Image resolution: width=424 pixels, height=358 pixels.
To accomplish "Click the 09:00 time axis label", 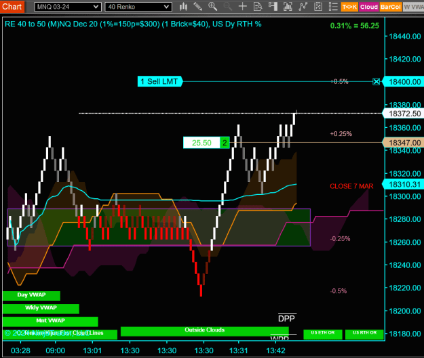I will 56,351.
